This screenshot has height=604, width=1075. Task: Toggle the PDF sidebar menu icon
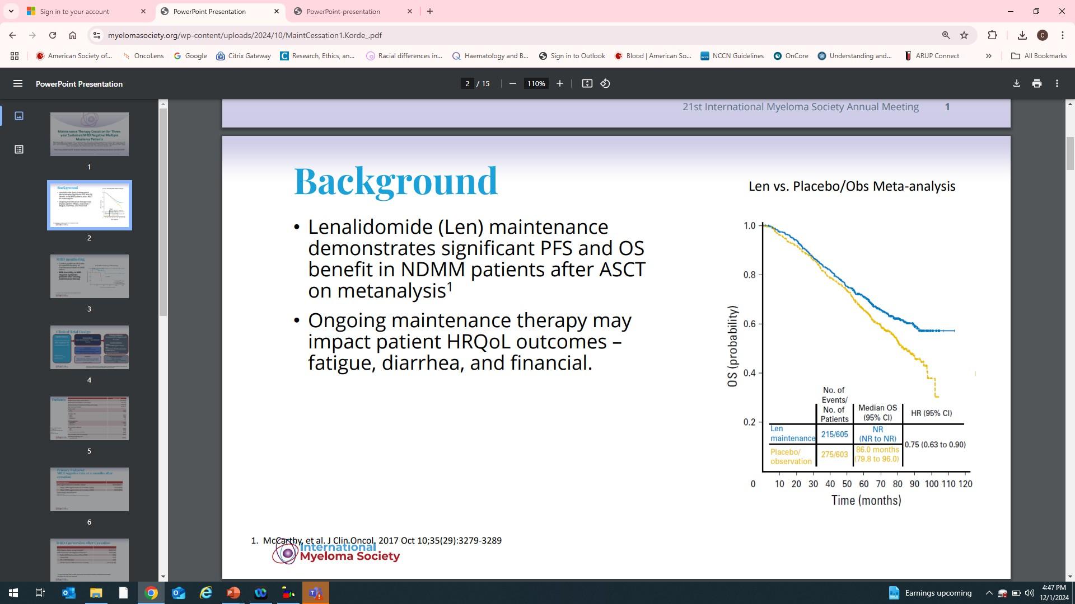click(18, 84)
